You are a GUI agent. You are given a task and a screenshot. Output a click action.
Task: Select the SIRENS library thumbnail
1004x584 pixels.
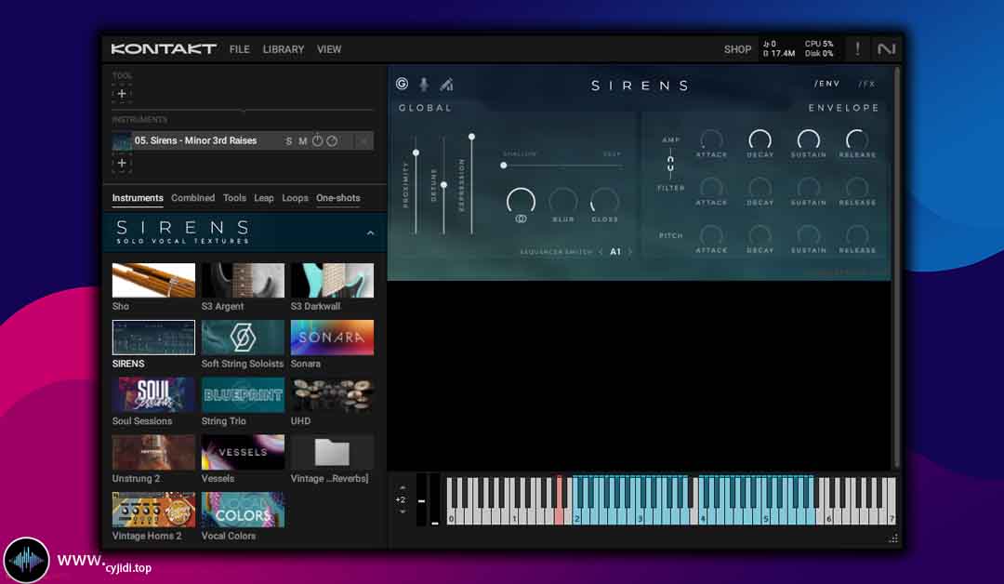[x=153, y=338]
